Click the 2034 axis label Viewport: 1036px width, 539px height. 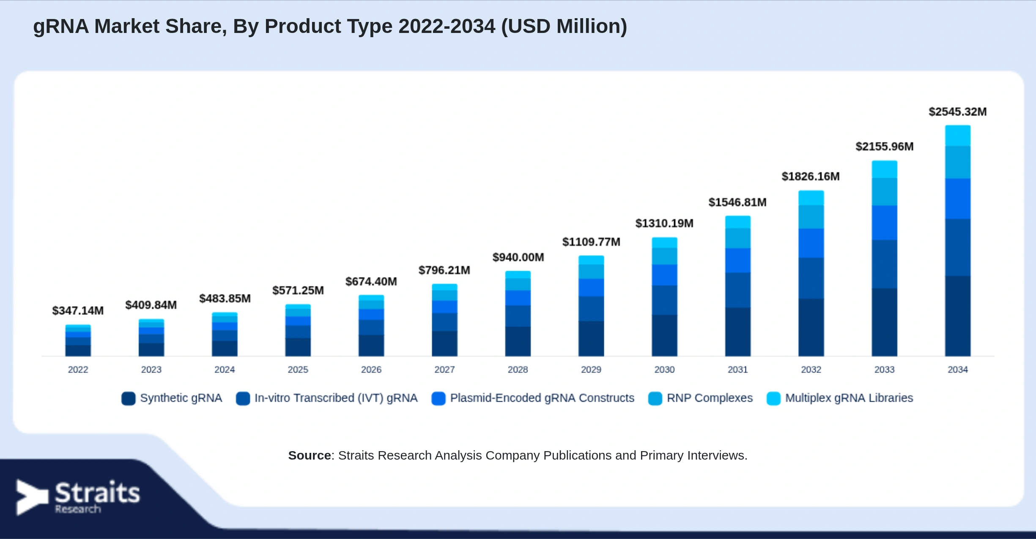click(x=958, y=370)
